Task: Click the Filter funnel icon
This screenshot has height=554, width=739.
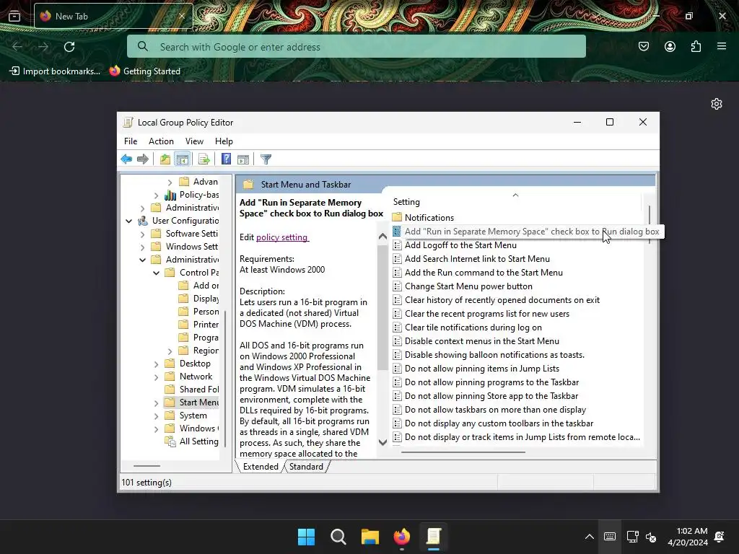Action: [266, 159]
